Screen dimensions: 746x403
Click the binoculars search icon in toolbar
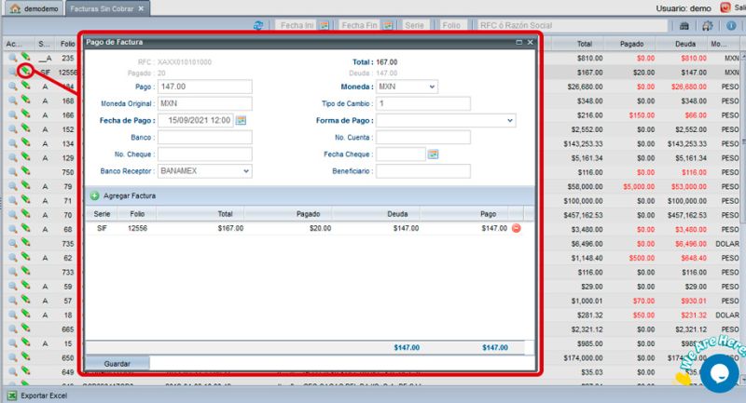(684, 26)
